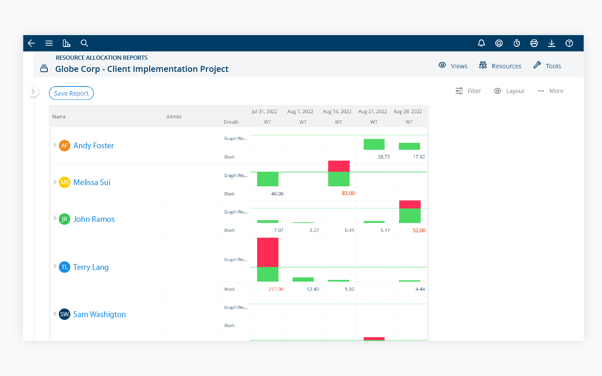Screen dimensions: 602x376
Task: Open the help question mark icon
Action: coord(569,43)
